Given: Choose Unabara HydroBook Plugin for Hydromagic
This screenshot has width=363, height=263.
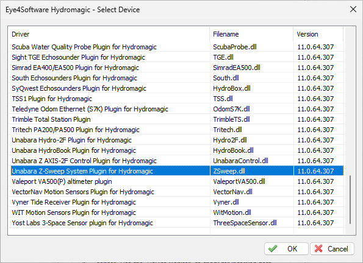Looking at the screenshot, I should click(x=176, y=150).
